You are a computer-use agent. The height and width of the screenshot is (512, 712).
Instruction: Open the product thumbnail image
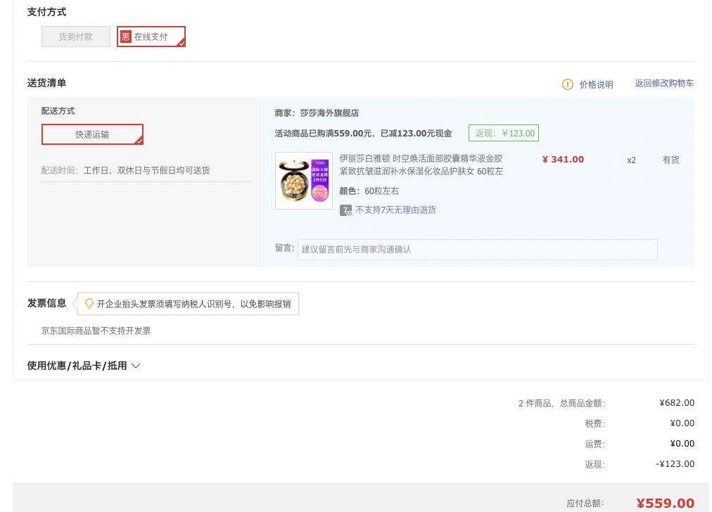pyautogui.click(x=304, y=181)
